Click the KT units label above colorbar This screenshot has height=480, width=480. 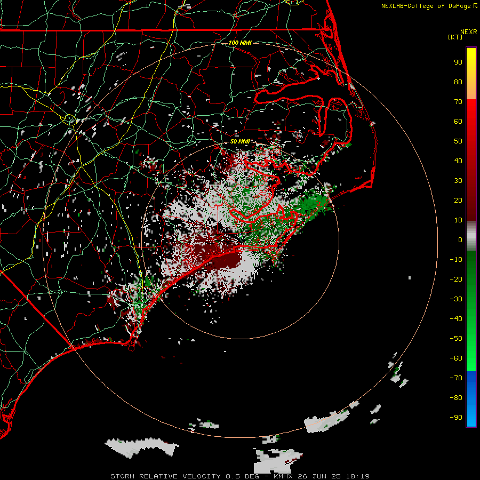(x=455, y=37)
